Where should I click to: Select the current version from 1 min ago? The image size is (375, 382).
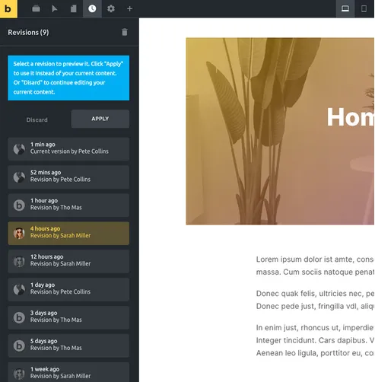68,149
